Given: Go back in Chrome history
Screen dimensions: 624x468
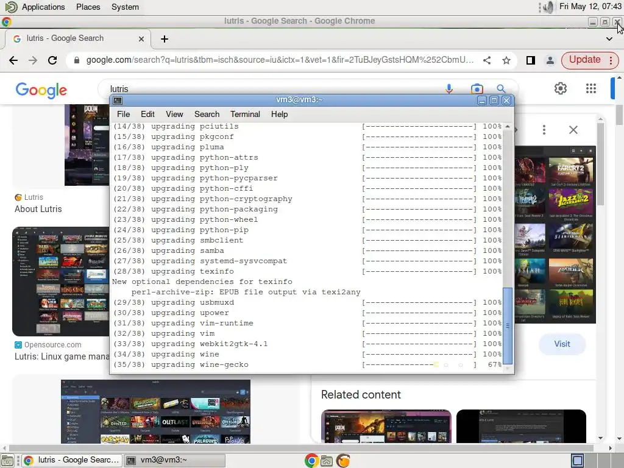Looking at the screenshot, I should 13,60.
